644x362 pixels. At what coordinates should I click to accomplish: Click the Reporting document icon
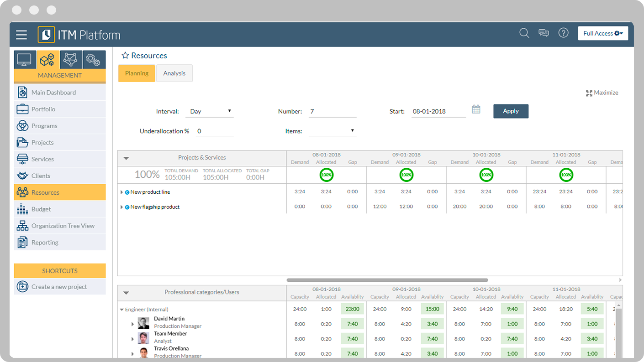22,243
